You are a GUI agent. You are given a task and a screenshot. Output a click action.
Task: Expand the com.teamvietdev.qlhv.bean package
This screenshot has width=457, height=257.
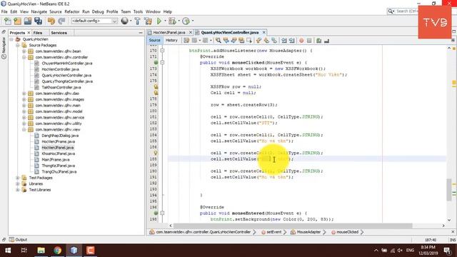coord(24,51)
